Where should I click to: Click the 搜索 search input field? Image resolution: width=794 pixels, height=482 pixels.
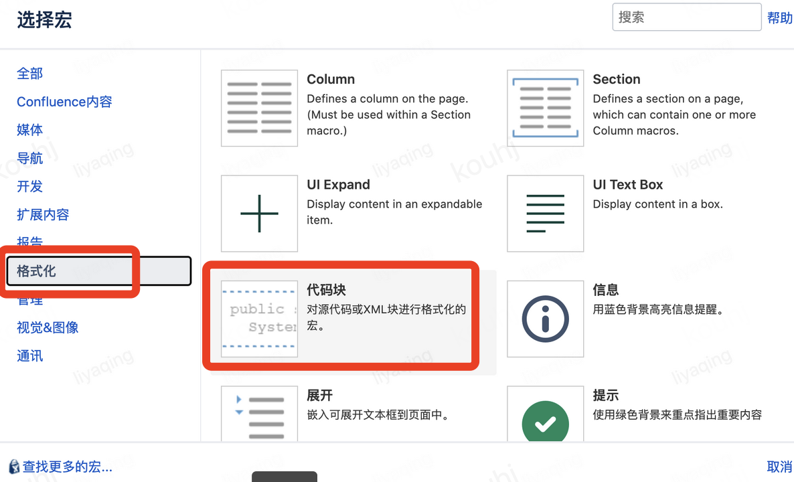click(686, 17)
